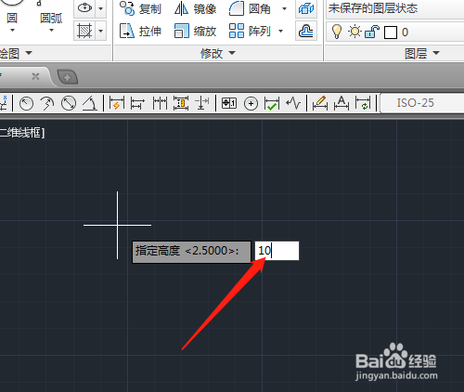Image resolution: width=464 pixels, height=392 pixels.
Task: Select the Stretch (拉伸) tool
Action: [x=140, y=31]
